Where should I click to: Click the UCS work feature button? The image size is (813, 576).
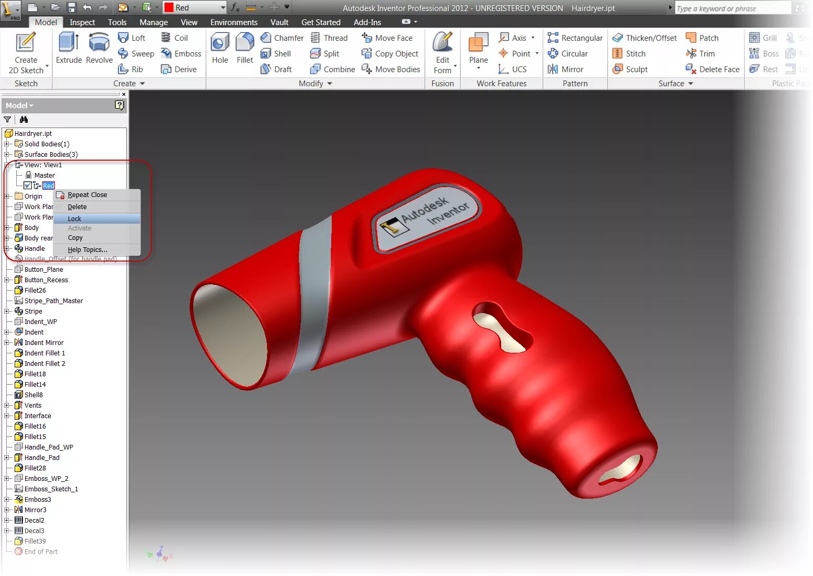coord(513,69)
